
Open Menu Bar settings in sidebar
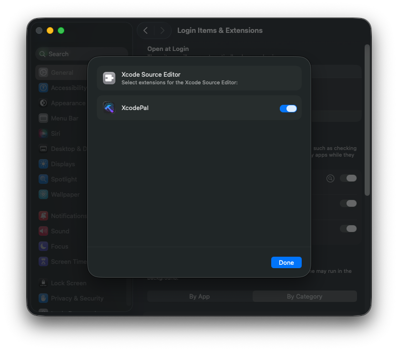coord(61,118)
